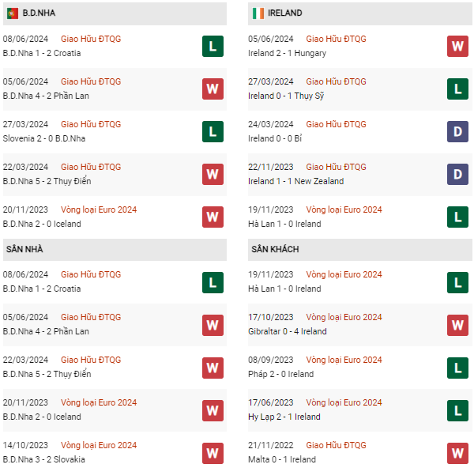This screenshot has width=474, height=468.
Task: Click the L badge for Slovenia 2-0 B.D.Nha
Action: [213, 131]
